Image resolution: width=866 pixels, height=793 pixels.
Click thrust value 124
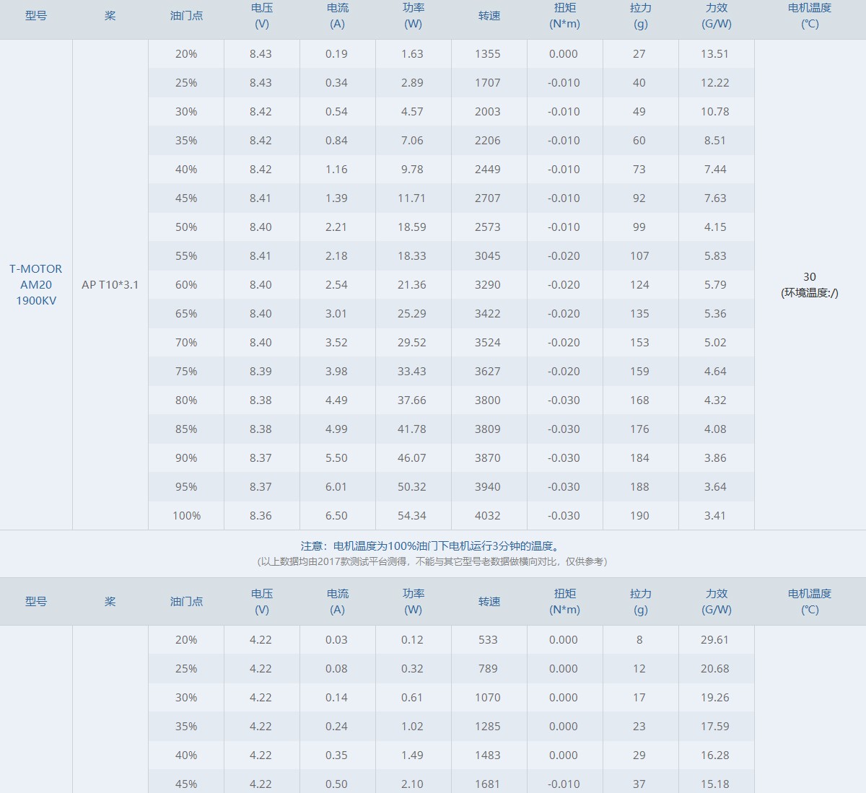click(x=639, y=284)
